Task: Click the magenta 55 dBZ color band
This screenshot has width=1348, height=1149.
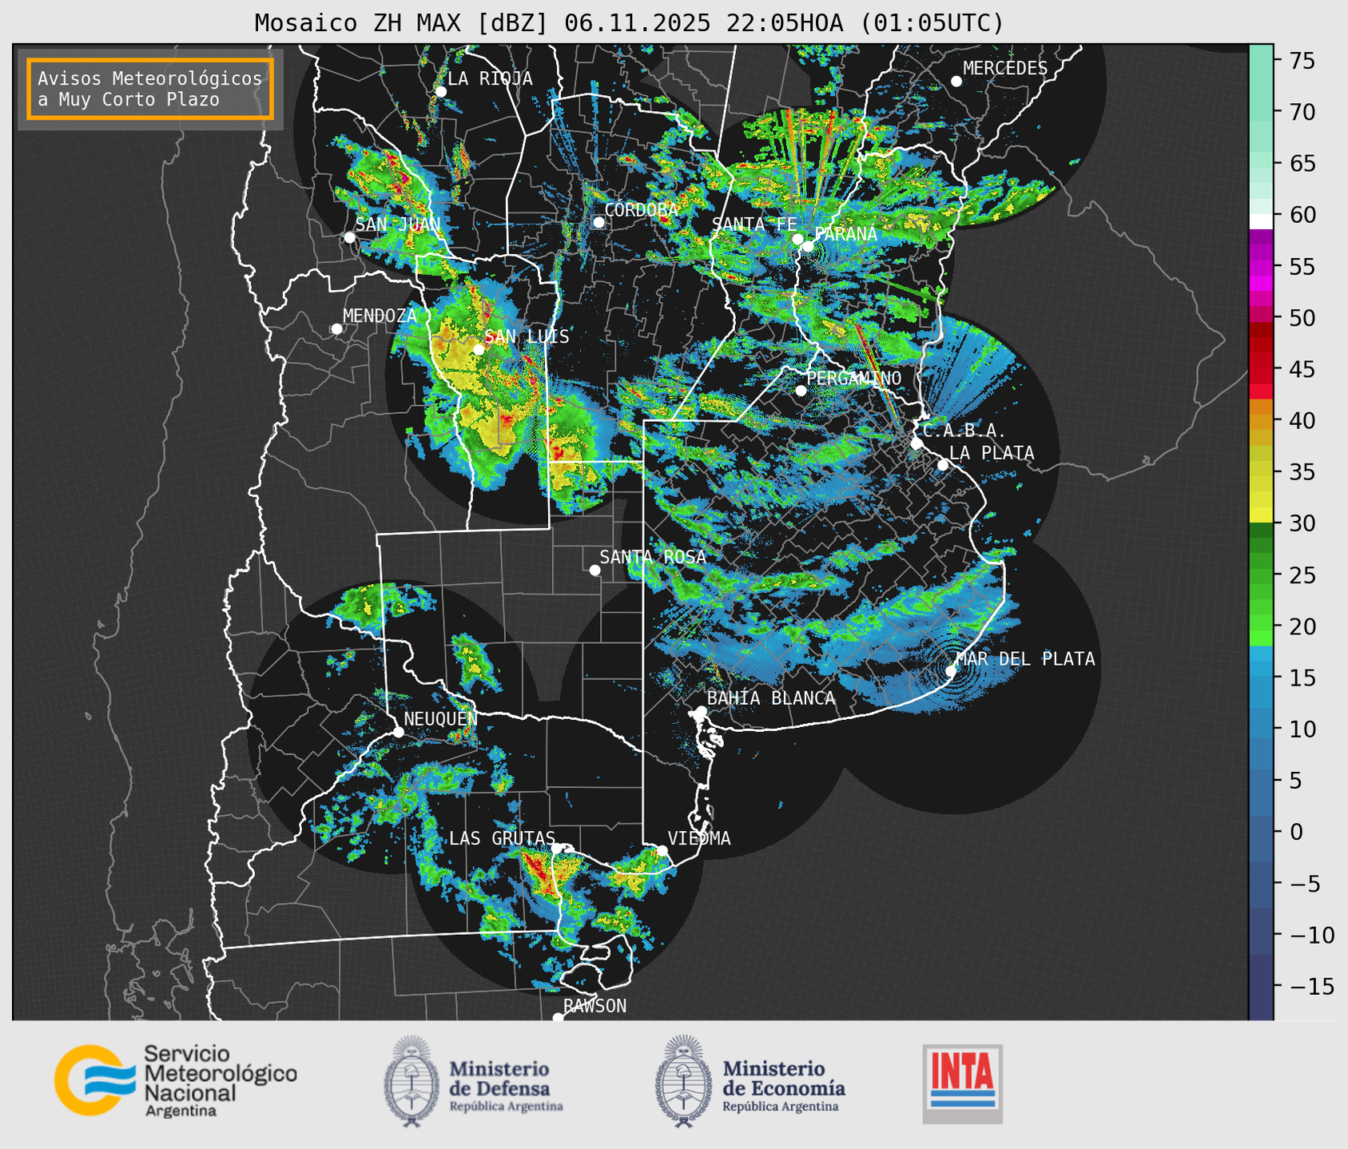Action: [1261, 266]
